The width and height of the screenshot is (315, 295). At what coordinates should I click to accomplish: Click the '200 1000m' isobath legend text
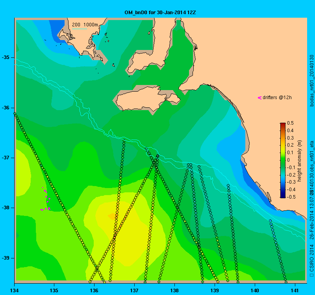(85, 25)
